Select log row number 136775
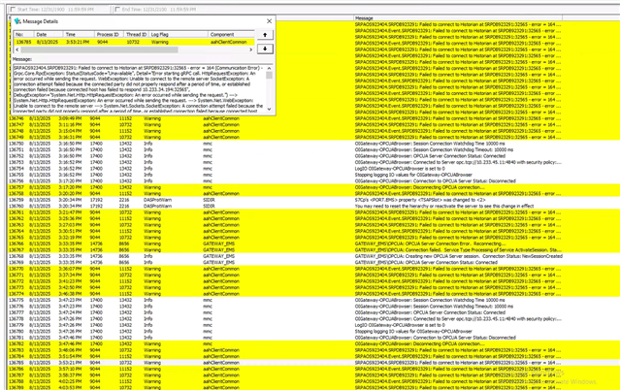 (313, 300)
